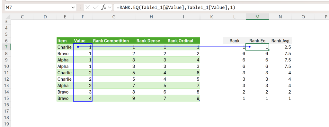Click the vertical dots handle beside Name Box
Image resolution: width=329 pixels, height=127 pixels.
coord(80,7)
